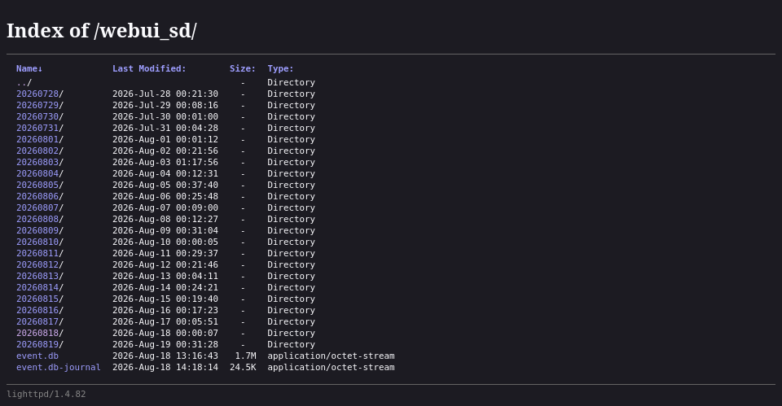Sort listing by Size column header
Viewport: 782px width, 406px height.
[243, 68]
